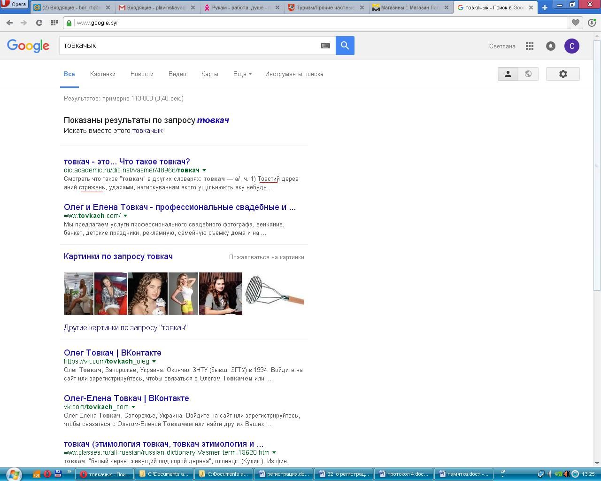Toggle personal results person icon

[508, 74]
